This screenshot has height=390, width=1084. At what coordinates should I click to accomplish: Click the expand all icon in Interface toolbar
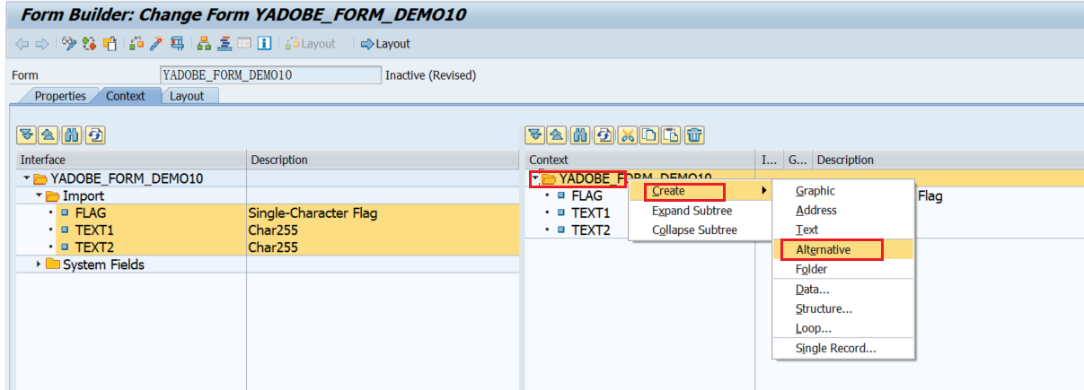pos(27,135)
